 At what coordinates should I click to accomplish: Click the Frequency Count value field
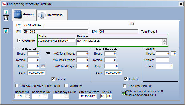click(59, 96)
